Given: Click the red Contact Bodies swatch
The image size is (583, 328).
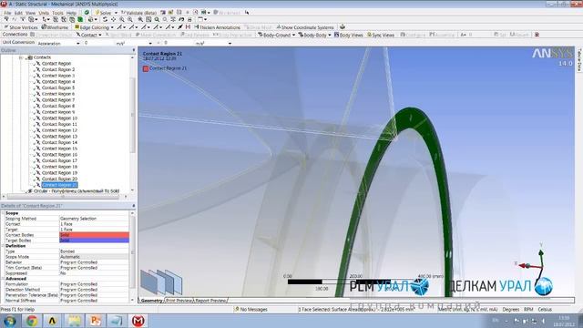Looking at the screenshot, I should [94, 235].
